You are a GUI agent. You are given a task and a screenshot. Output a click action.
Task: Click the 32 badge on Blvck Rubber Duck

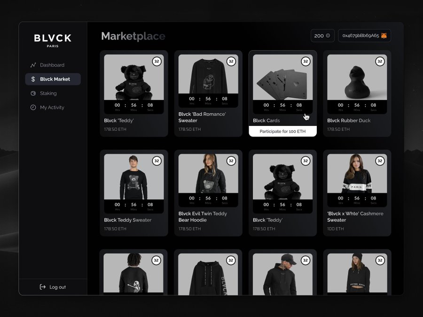pos(380,62)
